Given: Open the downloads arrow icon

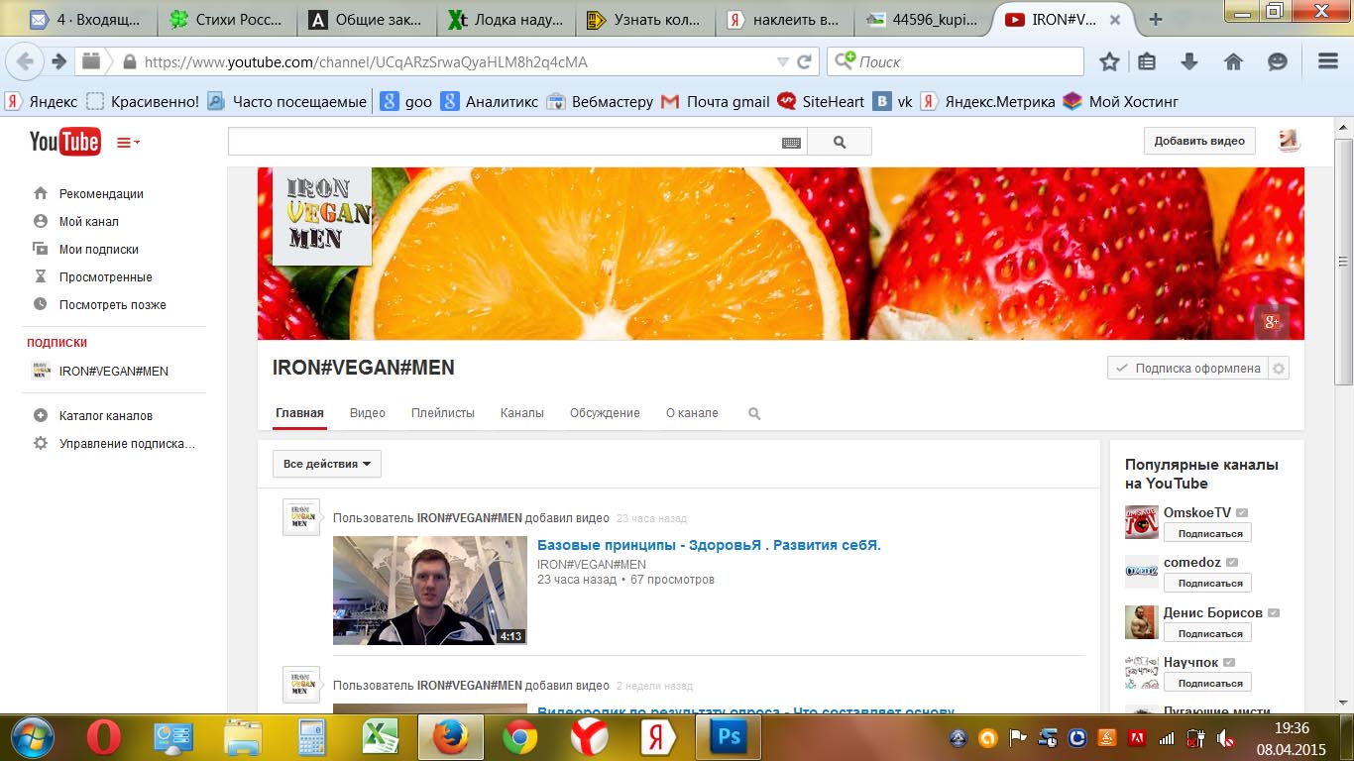Looking at the screenshot, I should coord(1189,61).
